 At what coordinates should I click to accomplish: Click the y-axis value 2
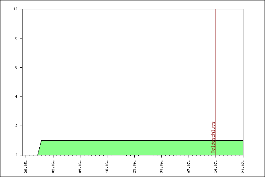click(x=16, y=126)
